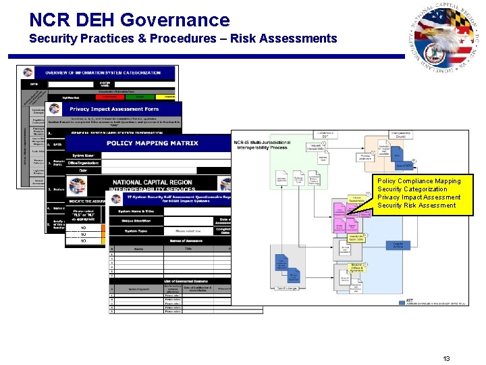This screenshot has height=365, width=486.
Task: Click the yellow cell in the categorization form
Action: (x=165, y=97)
